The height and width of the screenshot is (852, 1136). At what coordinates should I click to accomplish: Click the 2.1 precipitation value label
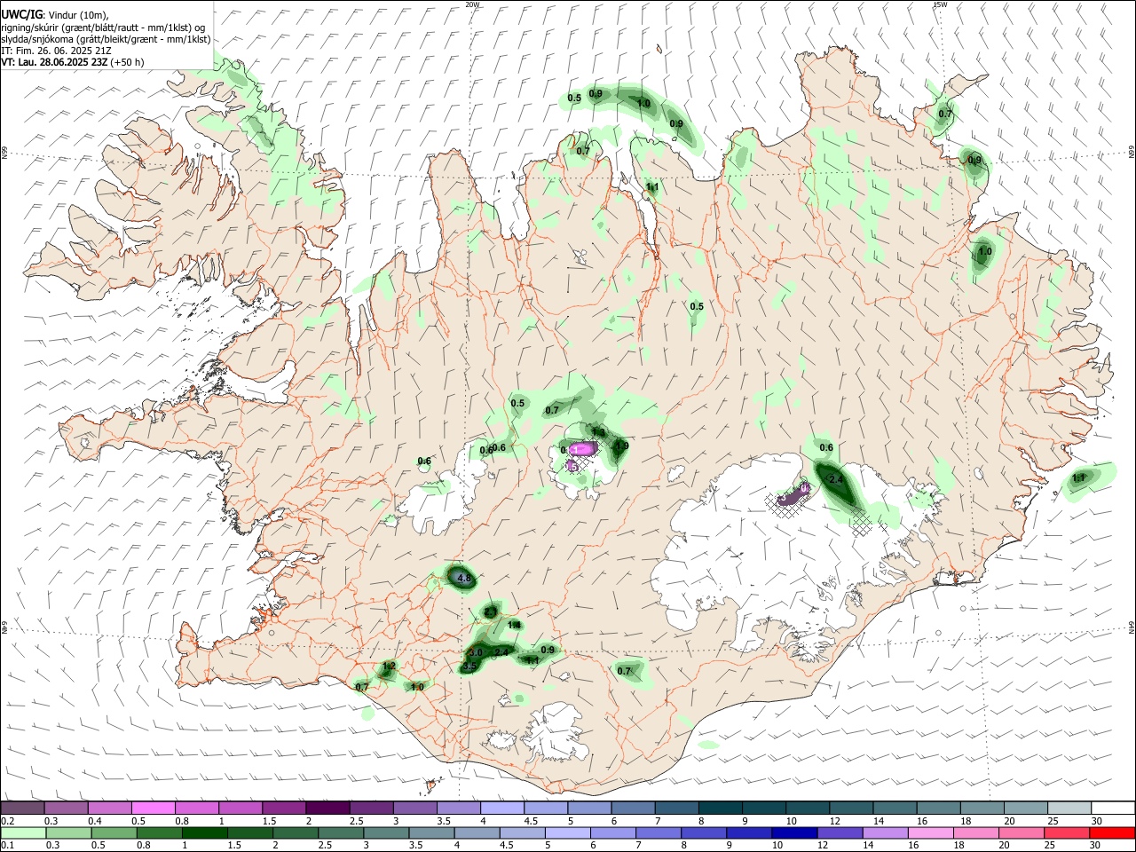pyautogui.click(x=491, y=612)
